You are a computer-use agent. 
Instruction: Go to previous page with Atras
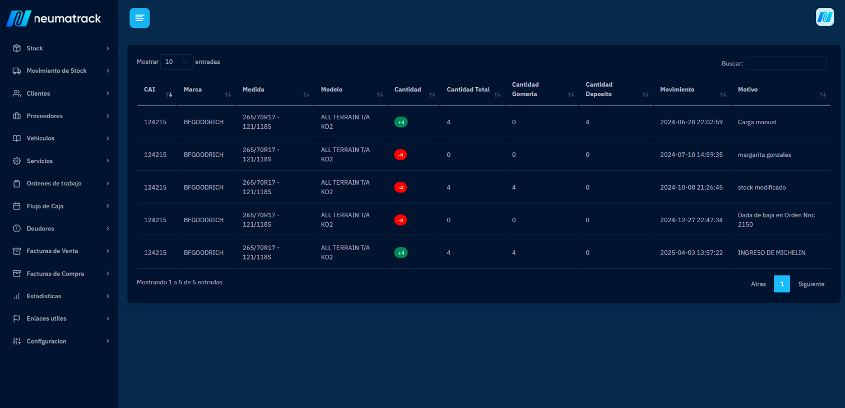click(758, 284)
